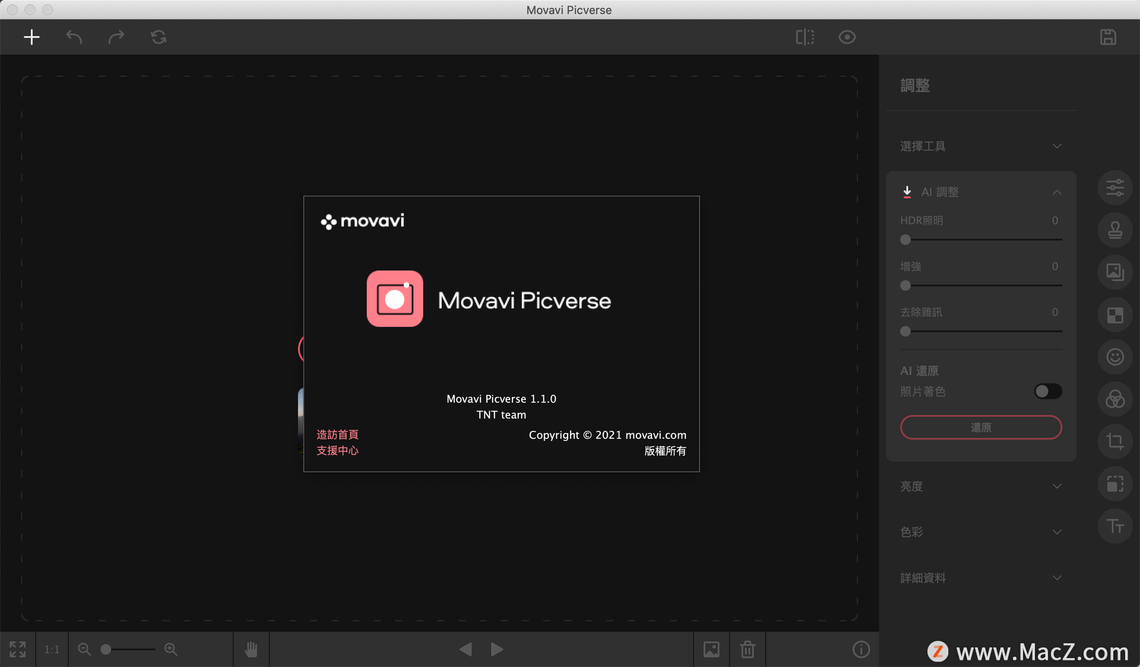Expand the 詳細資料 section
The image size is (1140, 667).
coord(981,577)
